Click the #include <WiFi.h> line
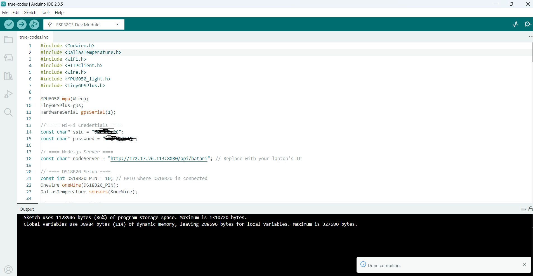The height and width of the screenshot is (276, 533). pos(63,59)
